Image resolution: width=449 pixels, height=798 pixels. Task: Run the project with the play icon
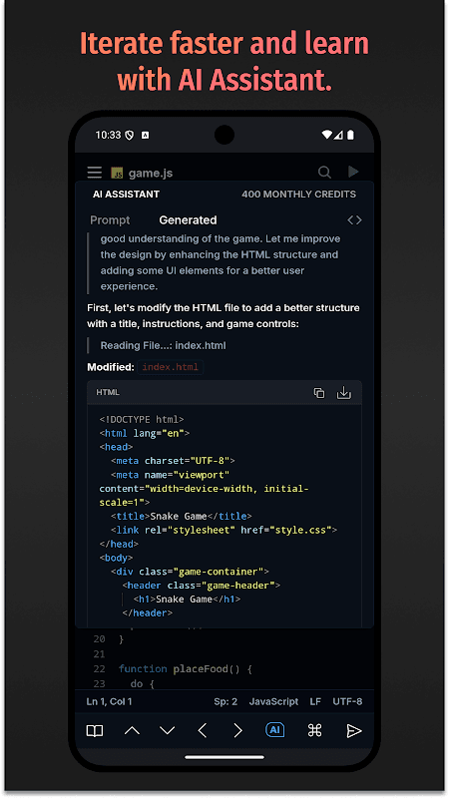point(353,172)
